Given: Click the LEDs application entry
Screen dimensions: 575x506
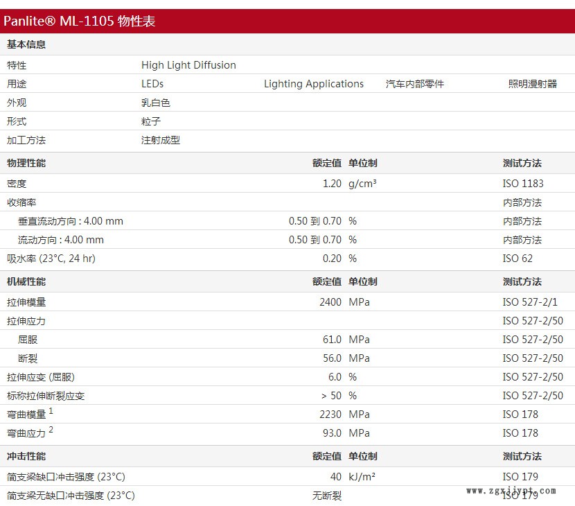Looking at the screenshot, I should (x=152, y=84).
